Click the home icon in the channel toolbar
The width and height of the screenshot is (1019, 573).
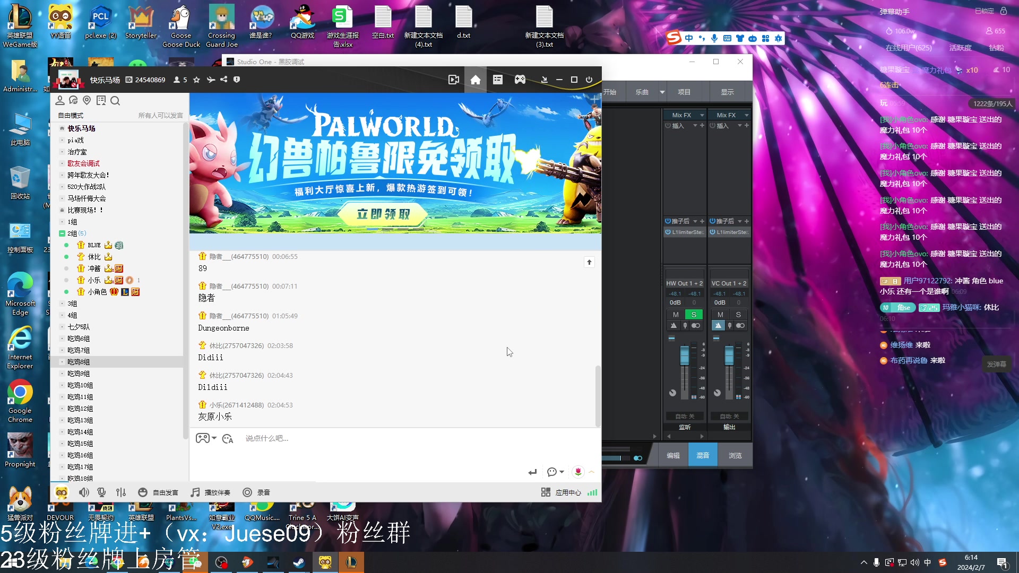[x=476, y=80]
